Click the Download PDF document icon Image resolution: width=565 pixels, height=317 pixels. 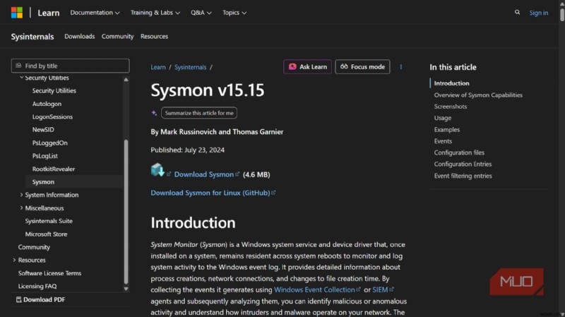coord(19,300)
